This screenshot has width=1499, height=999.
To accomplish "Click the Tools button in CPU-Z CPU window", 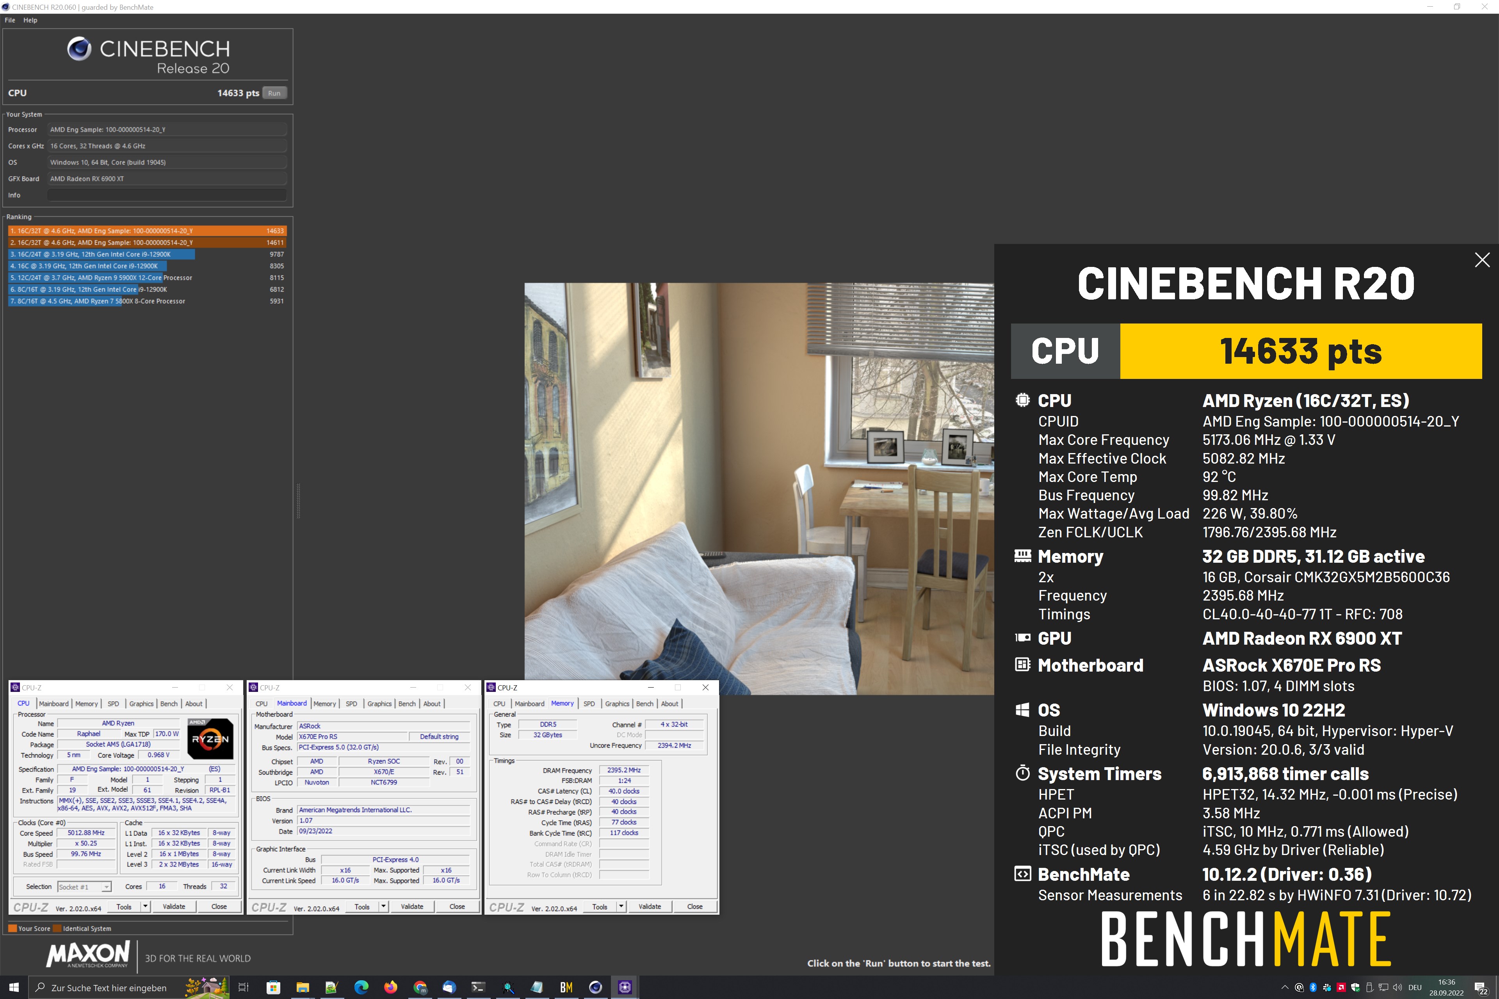I will (x=124, y=906).
